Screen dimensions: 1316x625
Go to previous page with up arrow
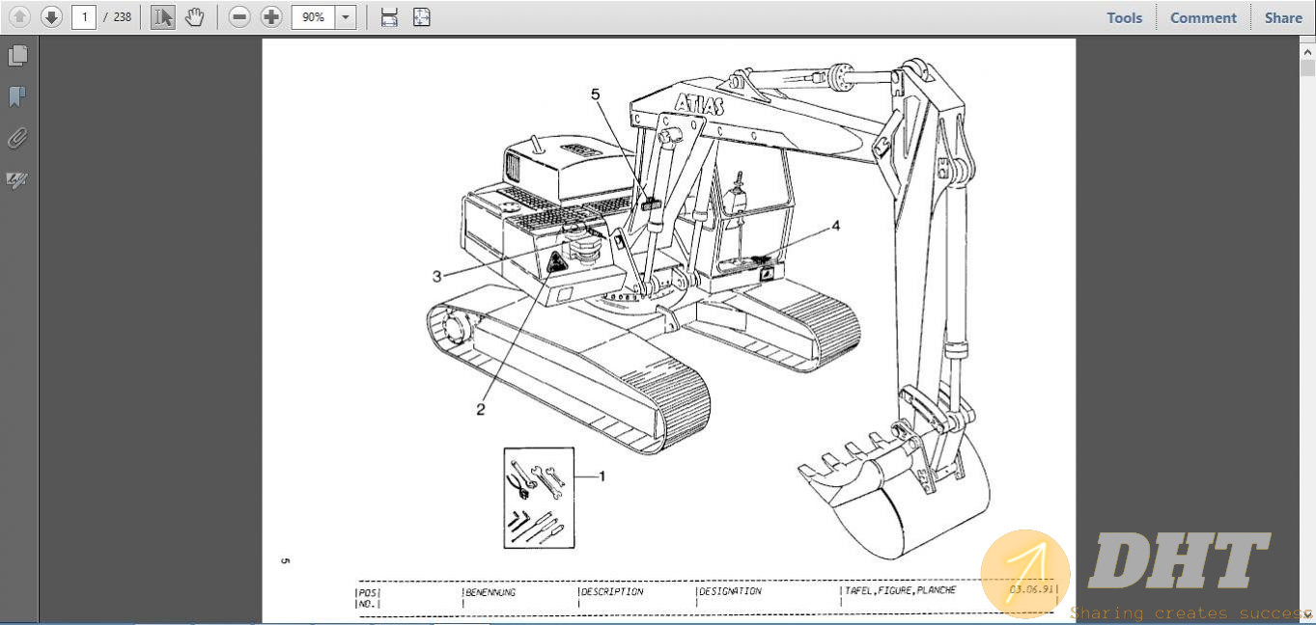19,16
